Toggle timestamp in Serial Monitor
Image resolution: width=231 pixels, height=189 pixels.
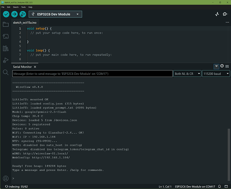point(222,66)
